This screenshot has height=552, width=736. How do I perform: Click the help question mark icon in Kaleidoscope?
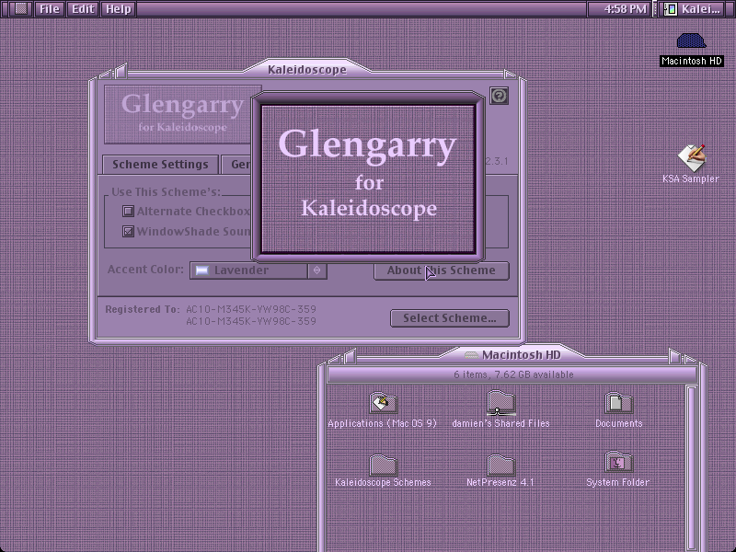tap(499, 96)
